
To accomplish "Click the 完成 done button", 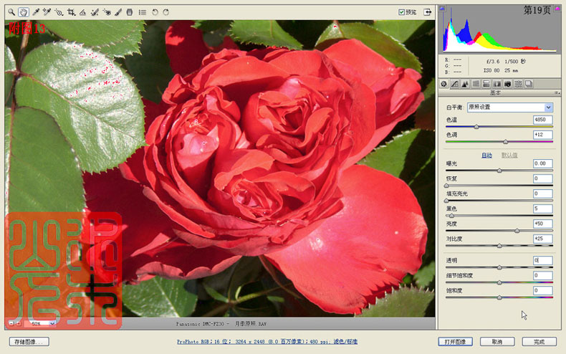I will (539, 341).
